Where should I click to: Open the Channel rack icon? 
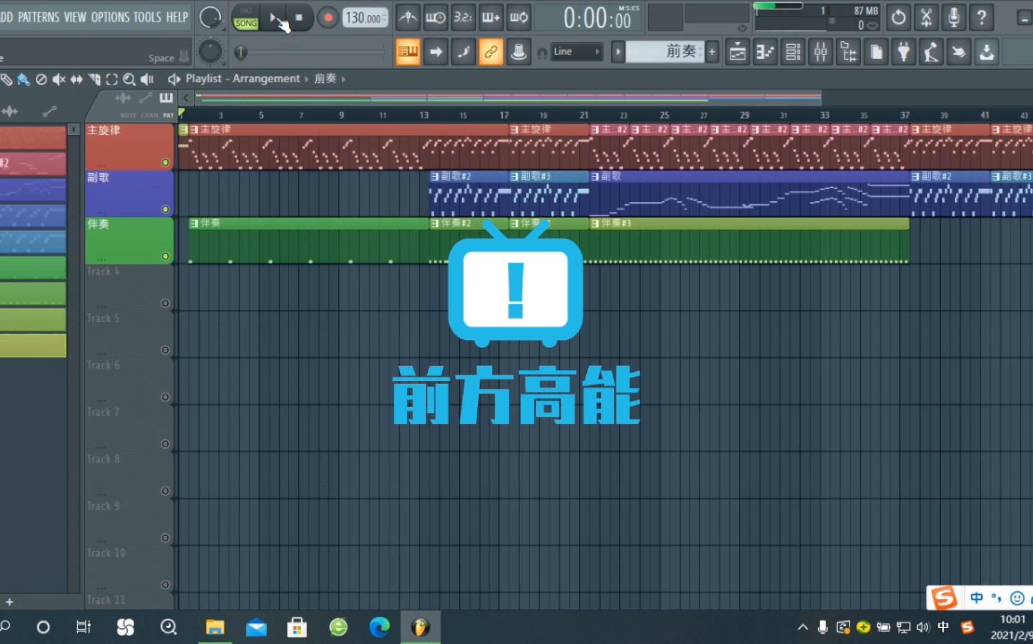point(793,52)
